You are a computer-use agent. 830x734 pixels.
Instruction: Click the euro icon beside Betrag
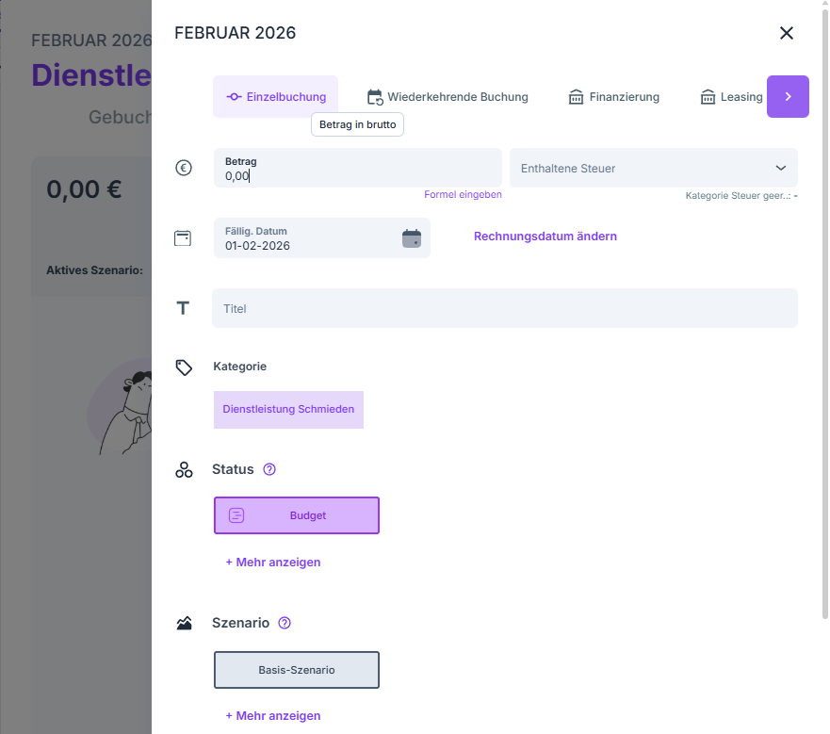[184, 168]
